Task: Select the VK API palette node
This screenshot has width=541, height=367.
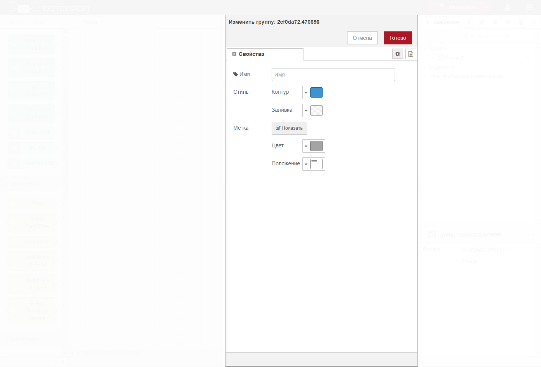Action: click(32, 148)
